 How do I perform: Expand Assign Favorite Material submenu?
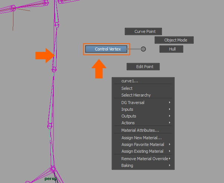pos(143,144)
